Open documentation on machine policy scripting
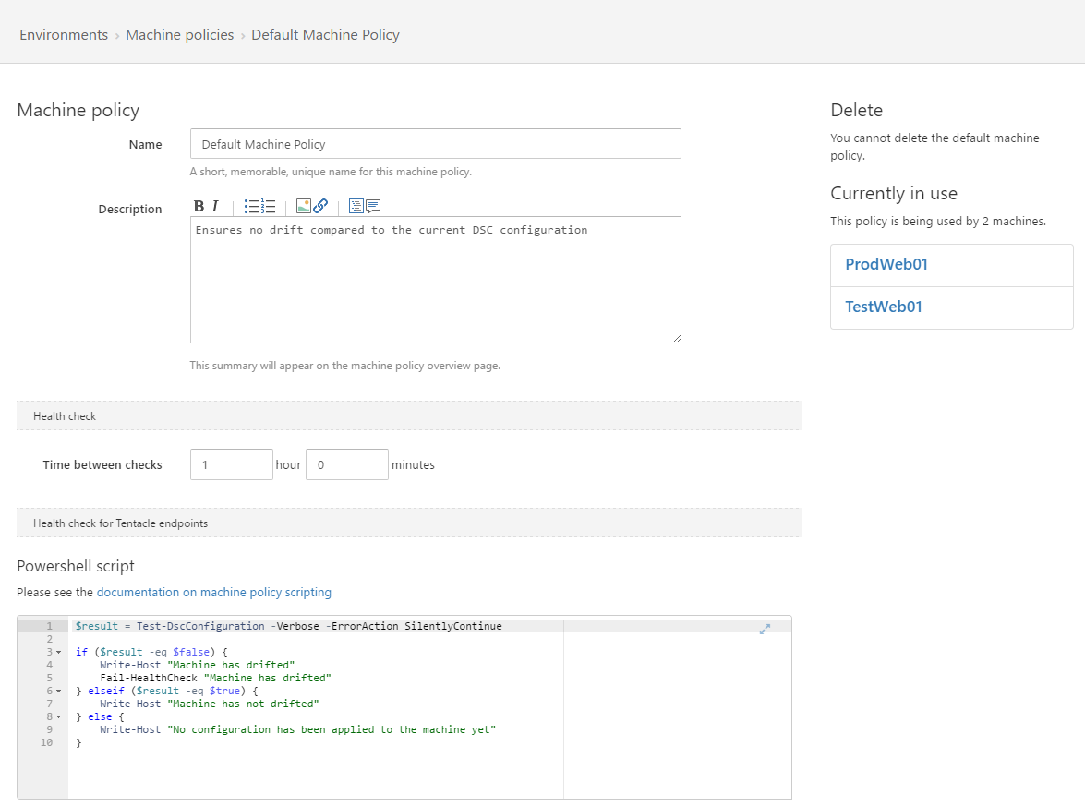1085x806 pixels. (x=213, y=592)
